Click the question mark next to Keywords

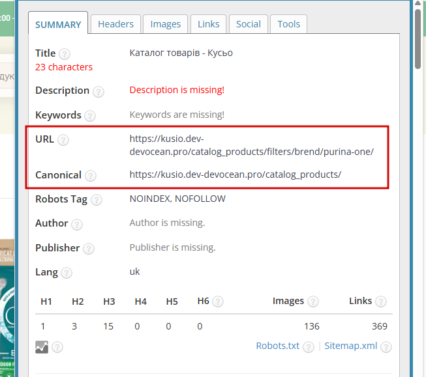[x=90, y=116]
